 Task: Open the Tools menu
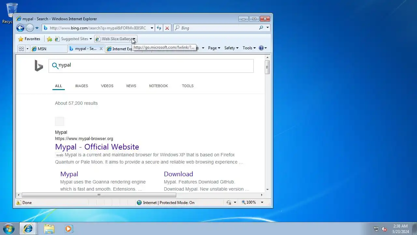pyautogui.click(x=249, y=48)
